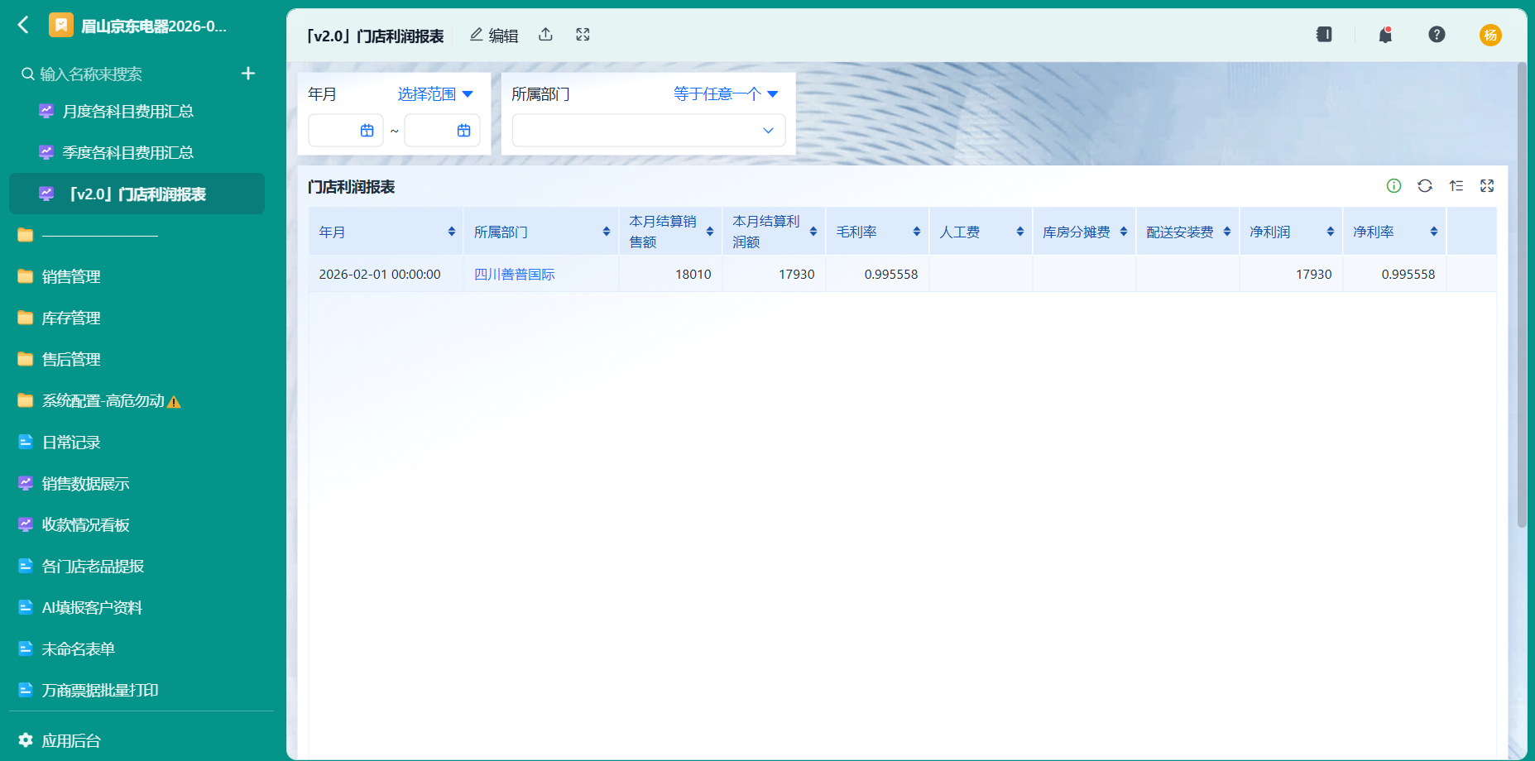Screen dimensions: 1535x761
Task: Open the 万商票据批量打印 form
Action: tap(137, 690)
